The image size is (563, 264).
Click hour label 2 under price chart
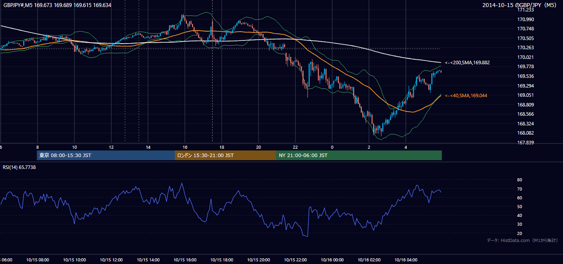[x=369, y=147]
